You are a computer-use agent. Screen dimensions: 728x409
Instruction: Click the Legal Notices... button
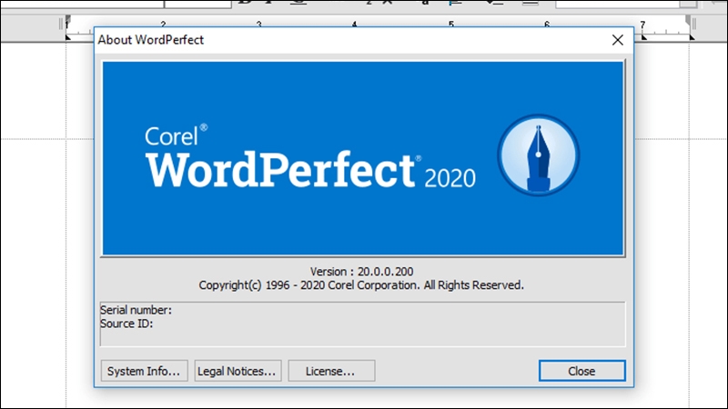(x=238, y=371)
